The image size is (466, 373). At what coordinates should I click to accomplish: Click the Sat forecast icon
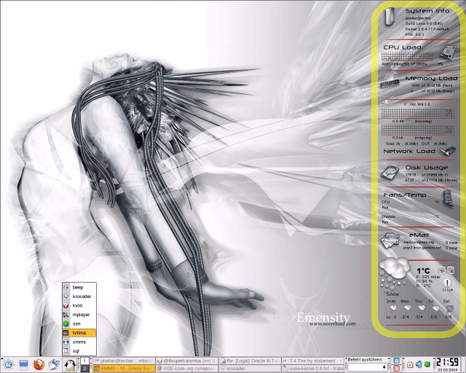(x=450, y=308)
